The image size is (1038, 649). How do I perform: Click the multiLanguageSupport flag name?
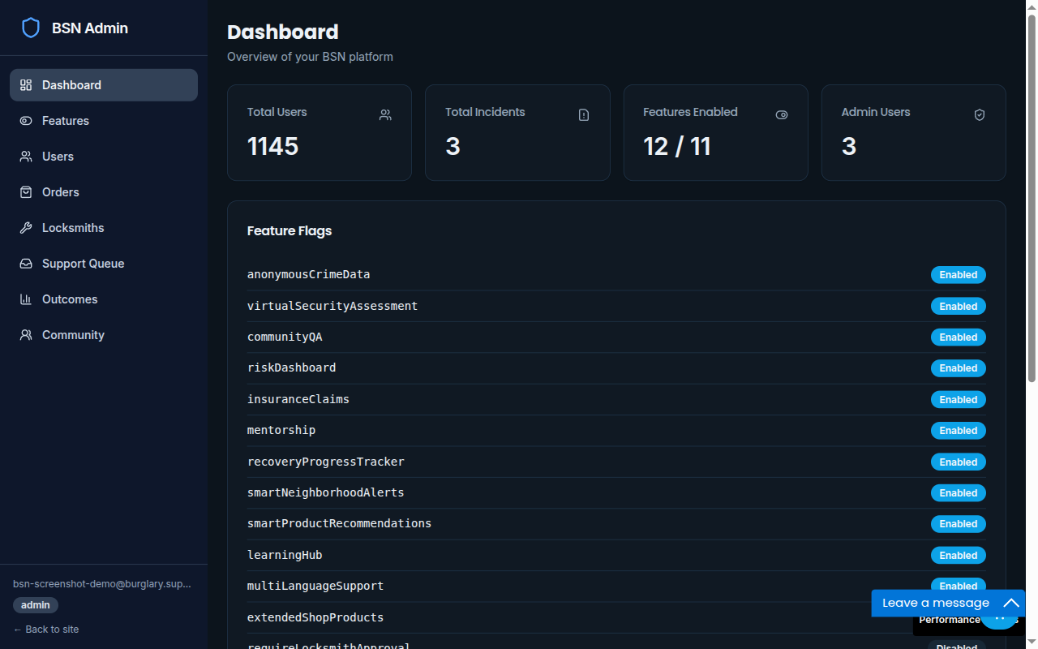pos(315,586)
